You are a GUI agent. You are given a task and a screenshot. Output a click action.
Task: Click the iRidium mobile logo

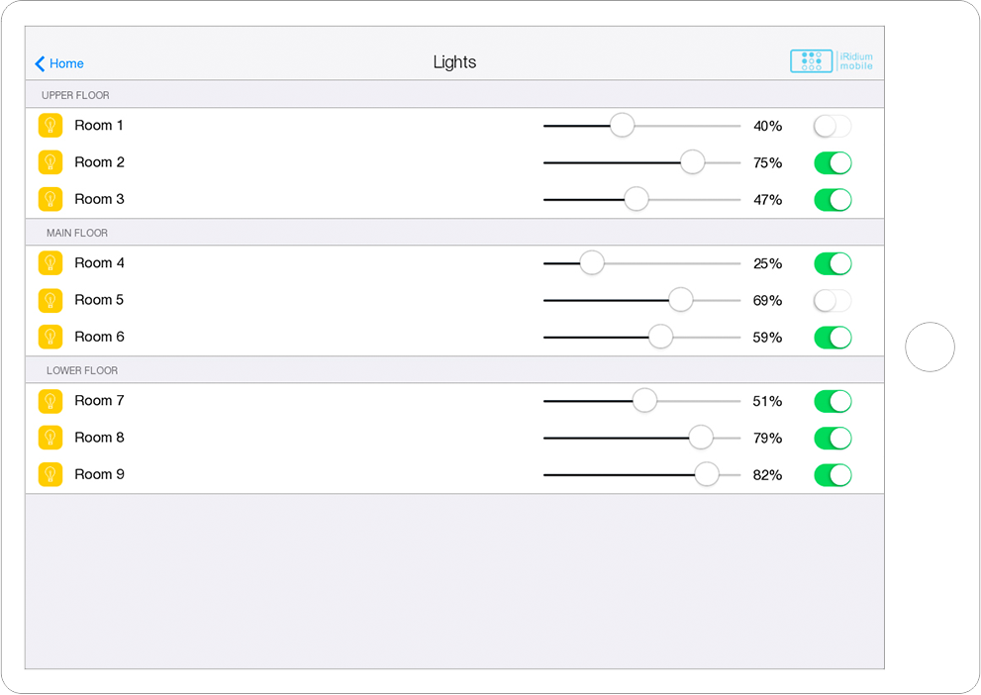832,61
